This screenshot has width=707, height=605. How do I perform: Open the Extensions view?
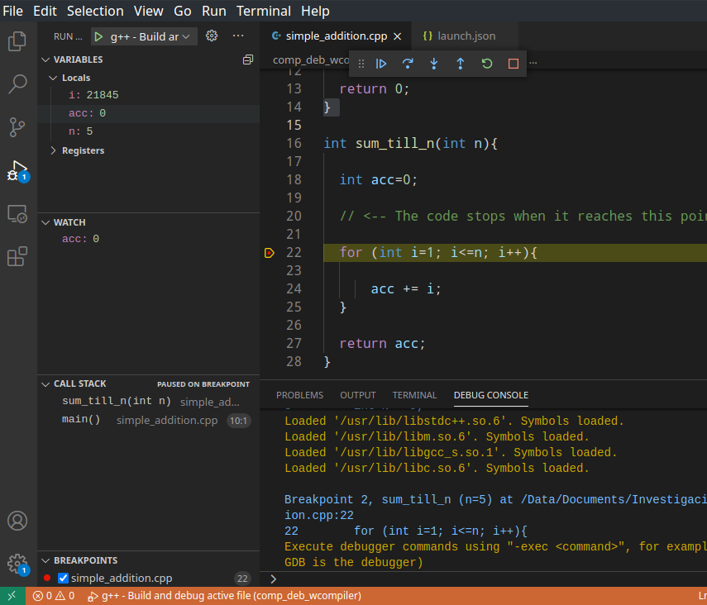click(17, 256)
